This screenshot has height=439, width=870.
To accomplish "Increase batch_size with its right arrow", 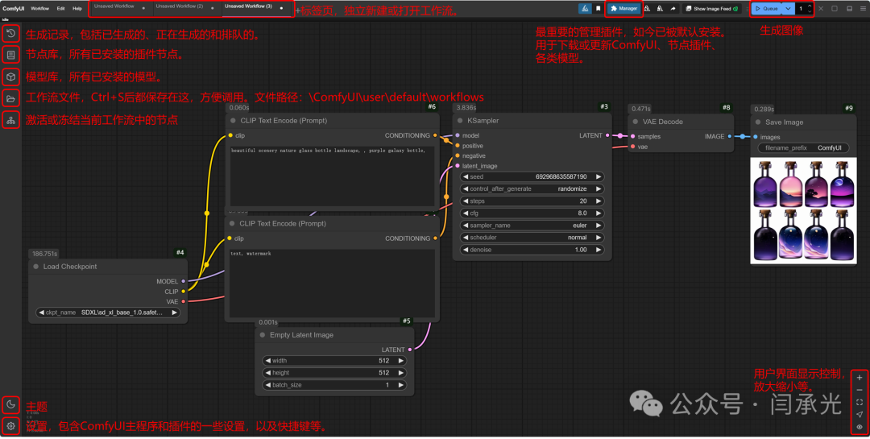I will click(400, 385).
